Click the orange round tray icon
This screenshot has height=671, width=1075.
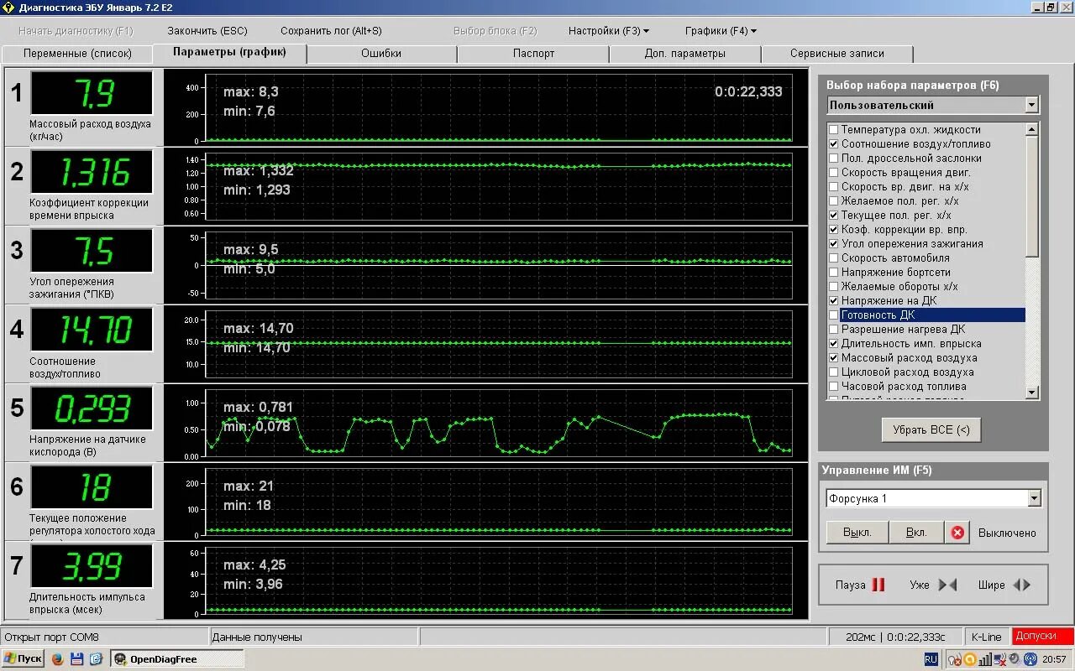point(970,659)
